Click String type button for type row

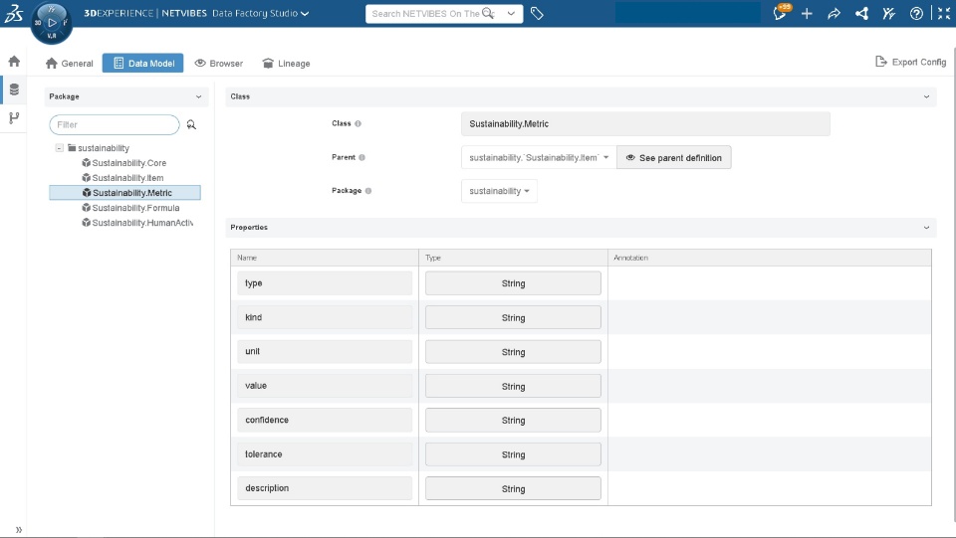[x=514, y=283]
